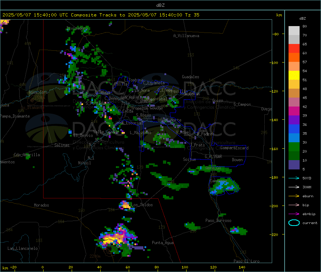Click the 'dBZ' title at top
This screenshot has width=321, height=272.
tap(160, 5)
